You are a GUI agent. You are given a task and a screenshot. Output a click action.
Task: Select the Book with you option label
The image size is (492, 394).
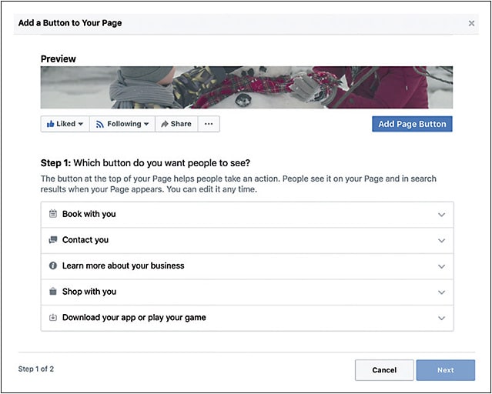89,214
